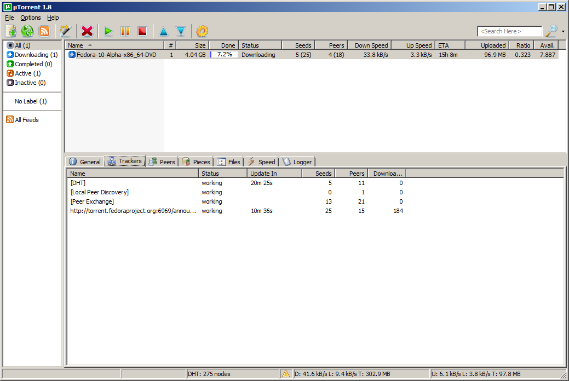This screenshot has height=381, width=569.
Task: Open the Help menu
Action: [x=53, y=18]
